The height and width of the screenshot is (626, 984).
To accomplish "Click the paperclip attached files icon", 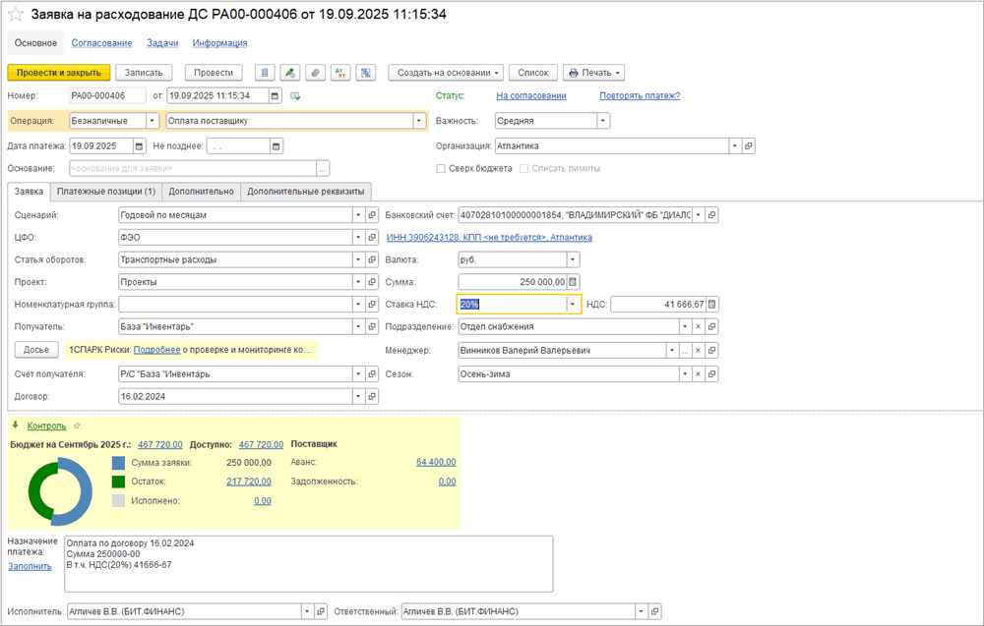I will (315, 73).
